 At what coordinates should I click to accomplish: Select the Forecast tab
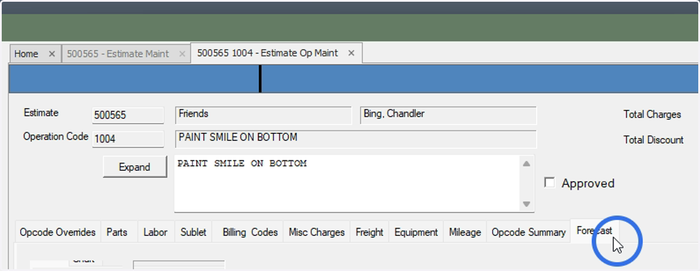pyautogui.click(x=594, y=231)
